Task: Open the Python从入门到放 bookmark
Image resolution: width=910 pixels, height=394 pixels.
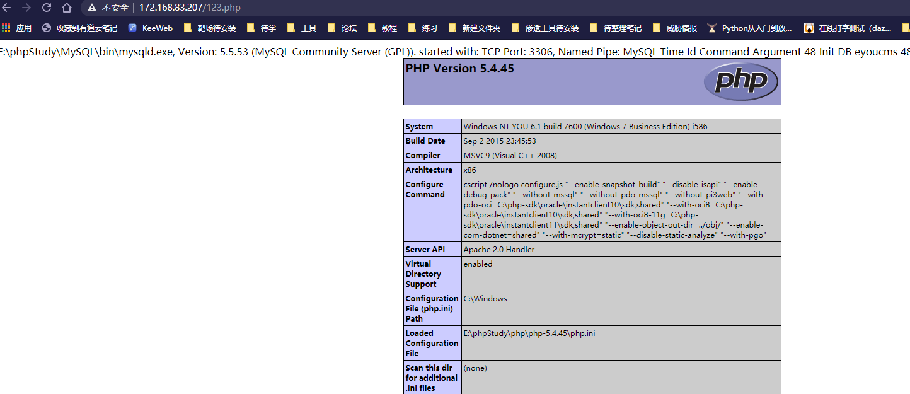Action: (x=749, y=28)
